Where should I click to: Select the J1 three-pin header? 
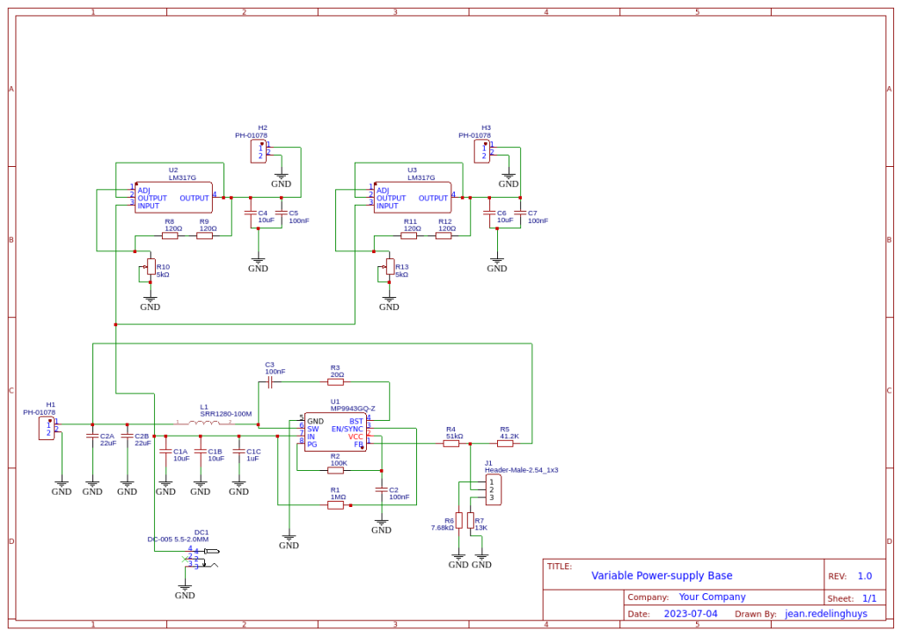click(x=493, y=489)
